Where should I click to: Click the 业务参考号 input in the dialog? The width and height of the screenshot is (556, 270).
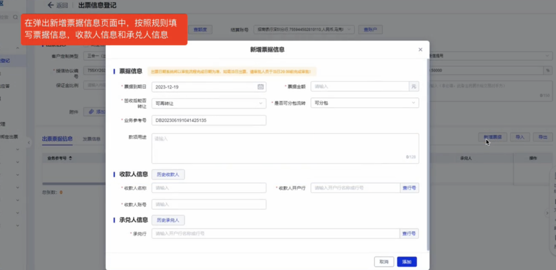tap(208, 121)
